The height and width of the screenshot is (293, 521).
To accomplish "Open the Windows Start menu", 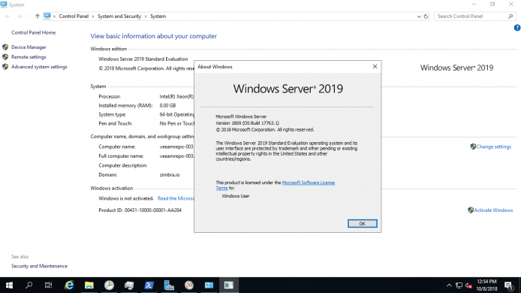I will click(9, 285).
